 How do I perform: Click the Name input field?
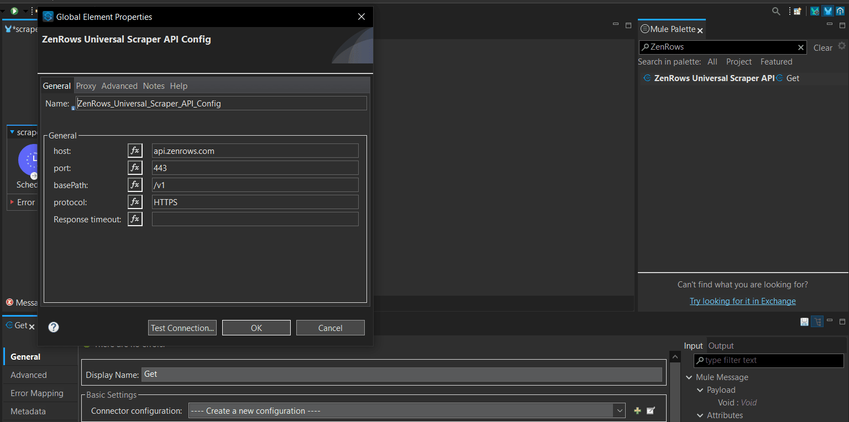click(x=222, y=103)
